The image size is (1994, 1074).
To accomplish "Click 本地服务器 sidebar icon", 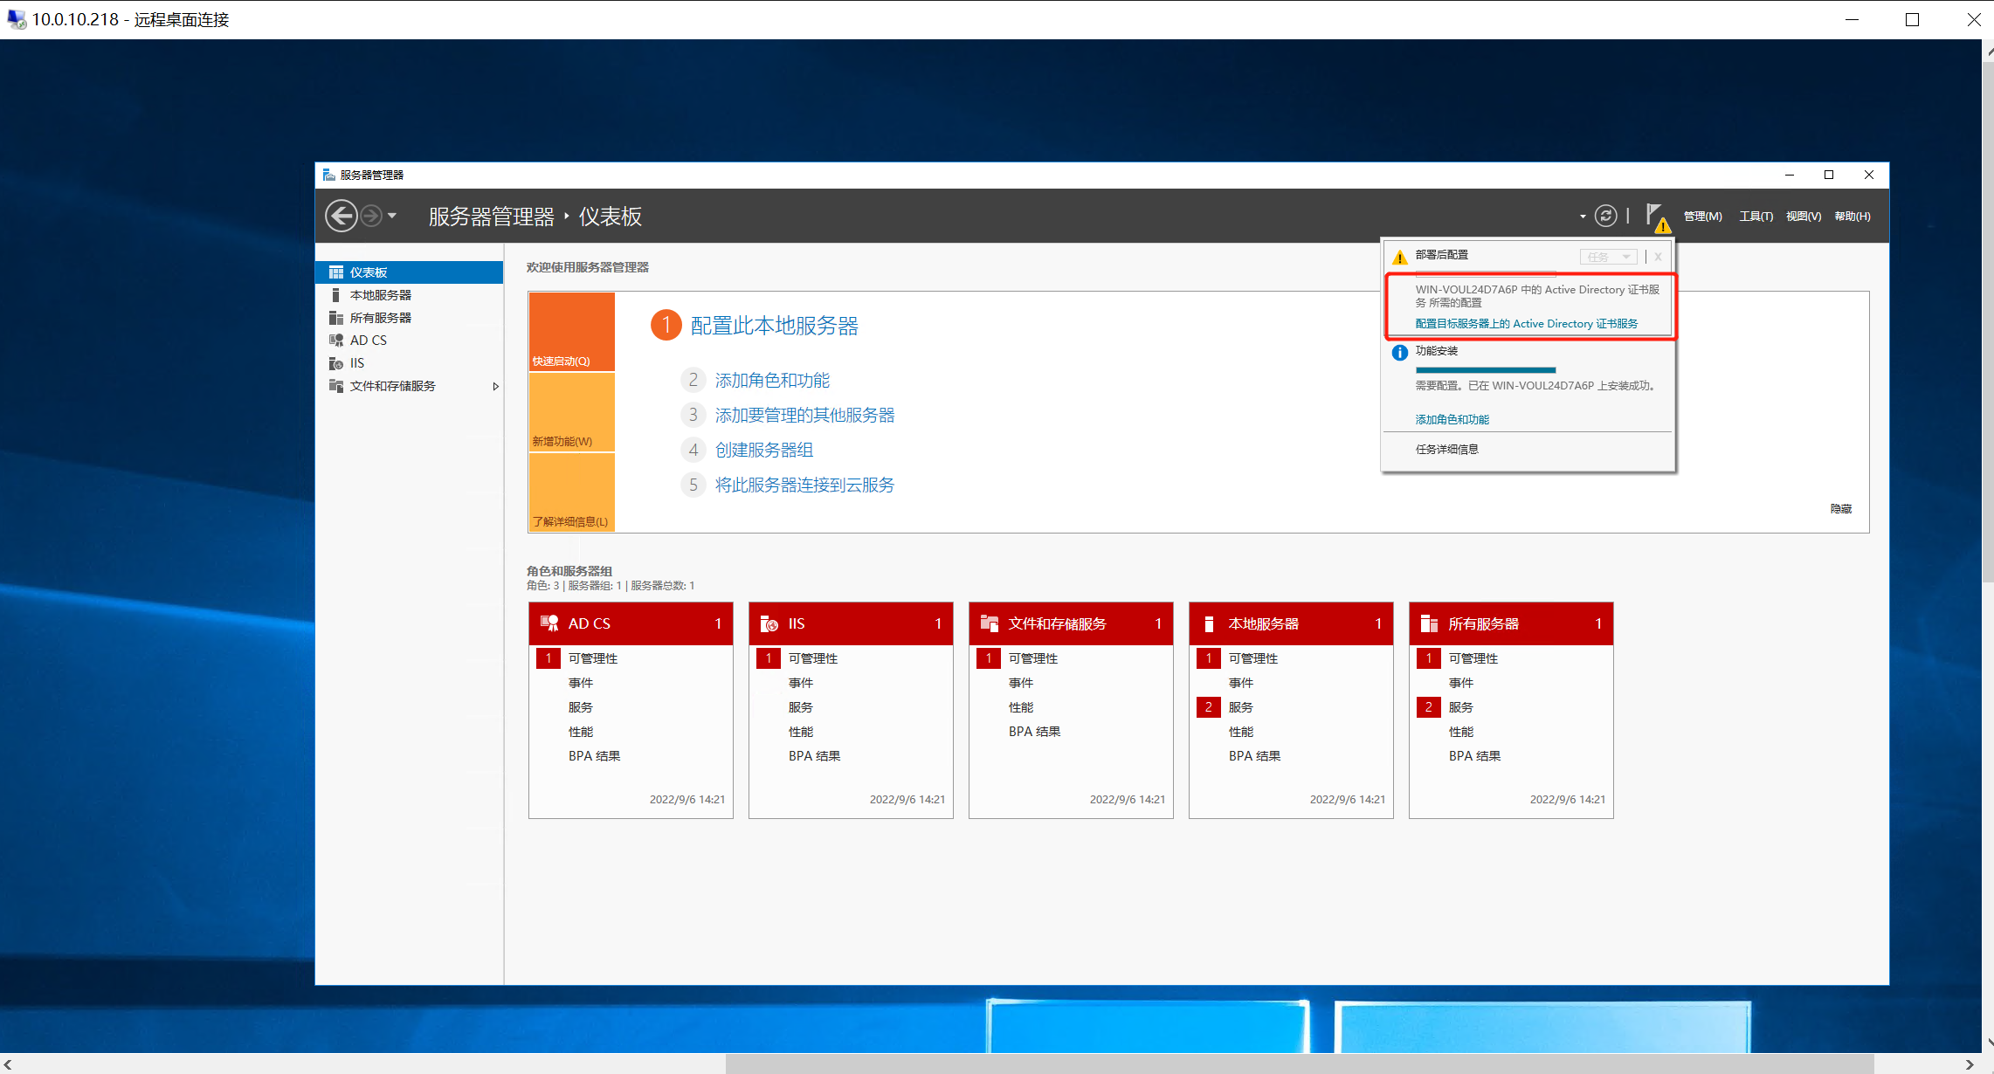I will click(x=335, y=295).
